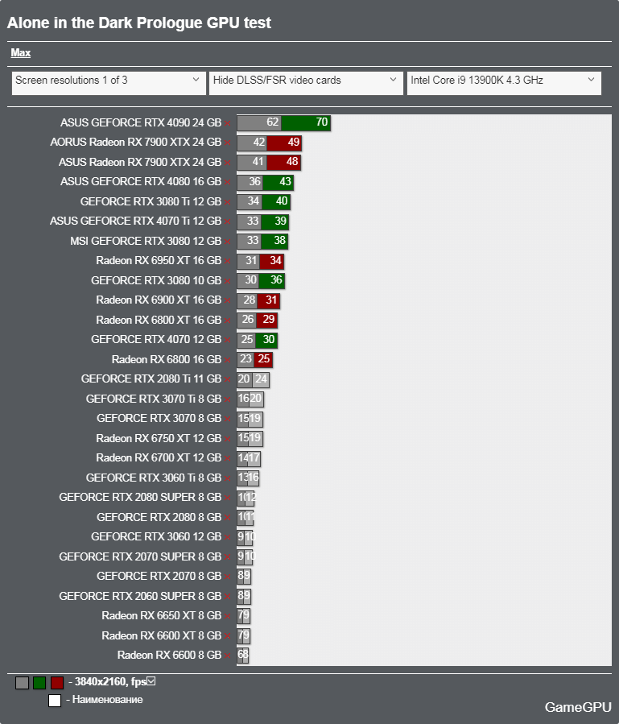Image resolution: width=619 pixels, height=724 pixels.
Task: Click the Alone in the Dark Prologue GPU test title
Action: click(139, 23)
